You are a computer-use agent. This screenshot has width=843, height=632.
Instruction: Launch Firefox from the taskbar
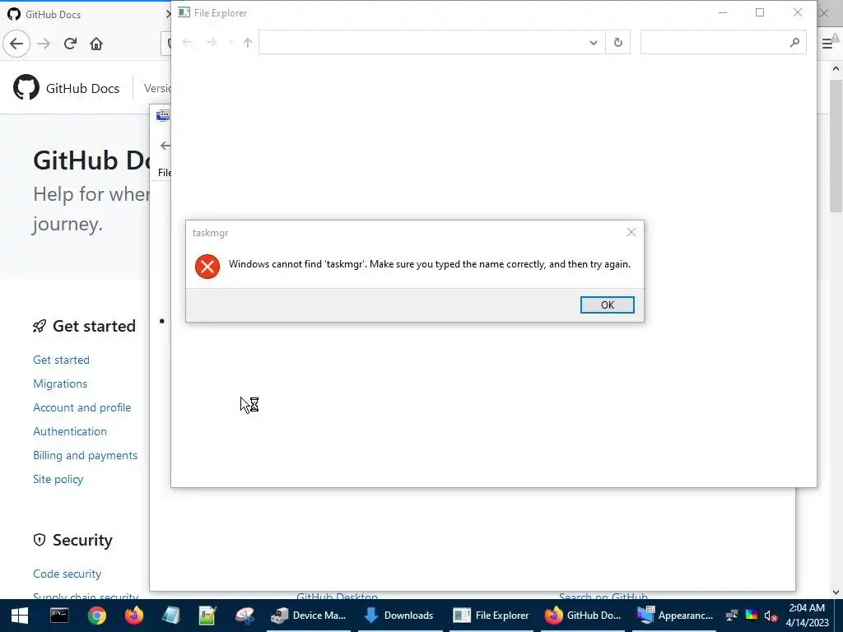click(x=134, y=616)
